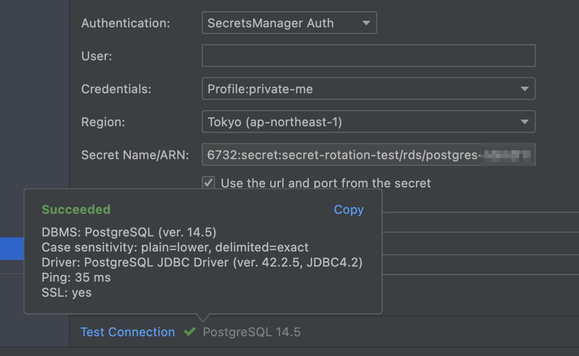Click the Case sensitivity line in popup
The width and height of the screenshot is (579, 356).
175,248
